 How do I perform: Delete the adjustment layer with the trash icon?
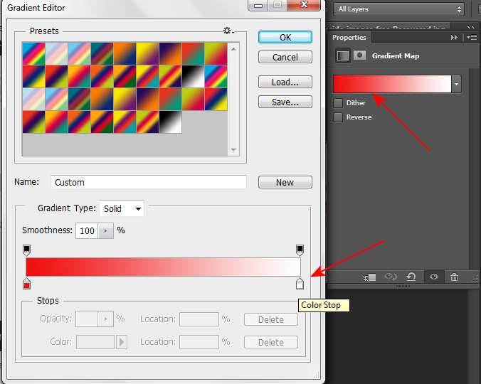pyautogui.click(x=454, y=277)
